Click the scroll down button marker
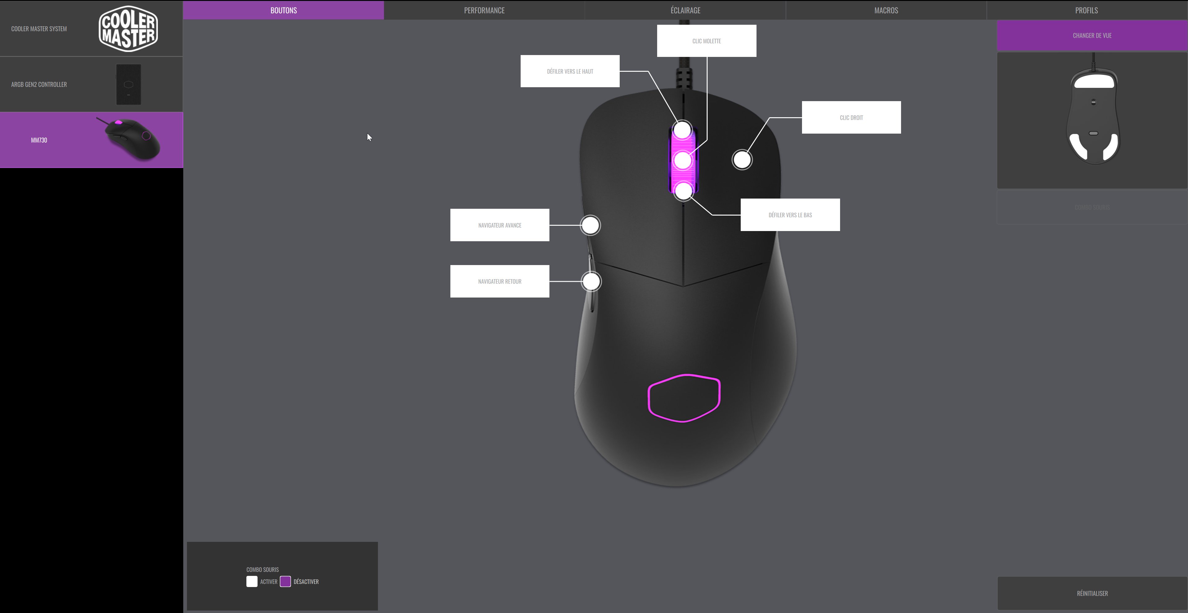1188x613 pixels. [683, 190]
